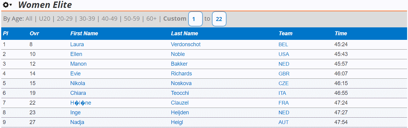The height and width of the screenshot is (128, 408).
Task: Click the custom age minimum field
Action: pos(195,19)
